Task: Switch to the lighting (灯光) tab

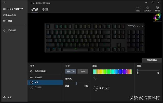Action: [x=35, y=10]
